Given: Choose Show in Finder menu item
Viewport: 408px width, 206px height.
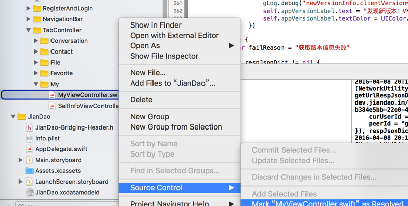Looking at the screenshot, I should tap(156, 25).
